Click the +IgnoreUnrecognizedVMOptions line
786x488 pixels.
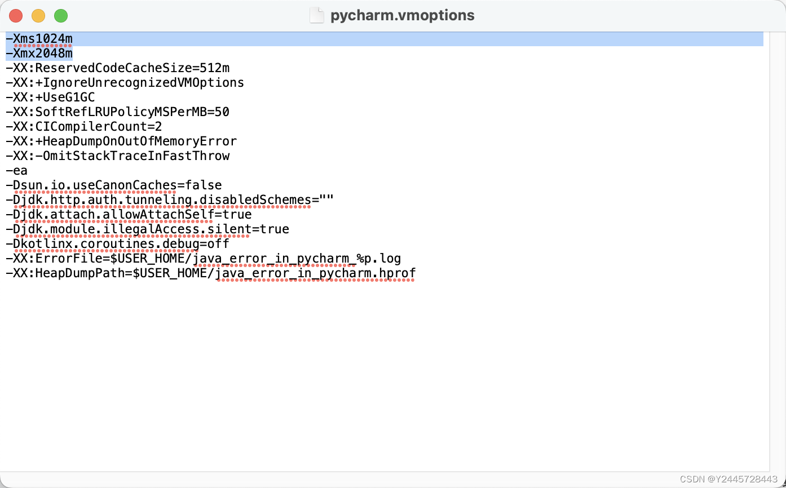click(125, 83)
